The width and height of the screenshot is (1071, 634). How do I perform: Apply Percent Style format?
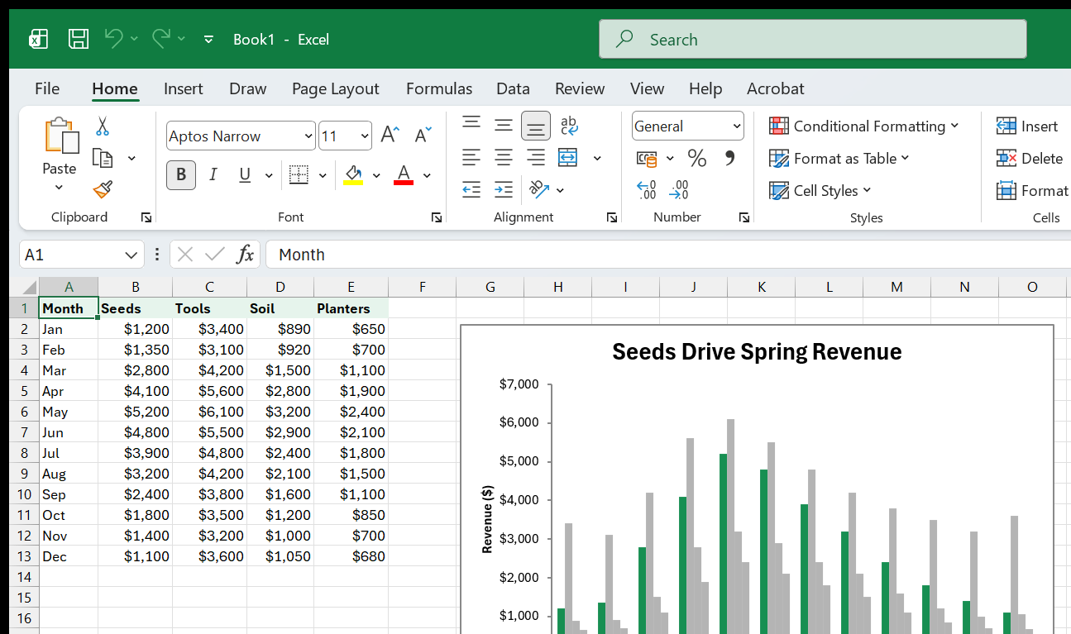(x=697, y=158)
